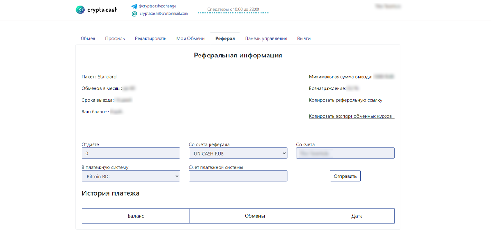Focus the Отдаёте amount input field

131,153
